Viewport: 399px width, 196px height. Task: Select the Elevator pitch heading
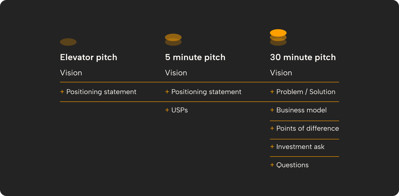(x=88, y=57)
